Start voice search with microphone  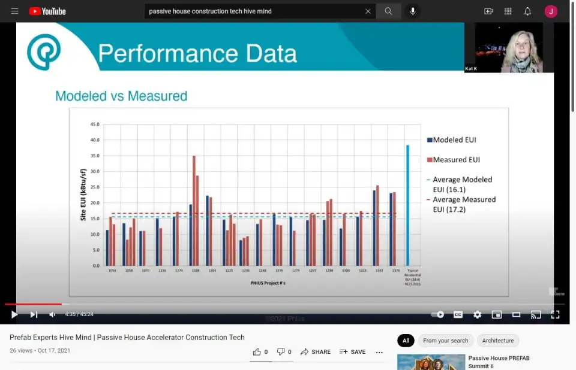[413, 11]
